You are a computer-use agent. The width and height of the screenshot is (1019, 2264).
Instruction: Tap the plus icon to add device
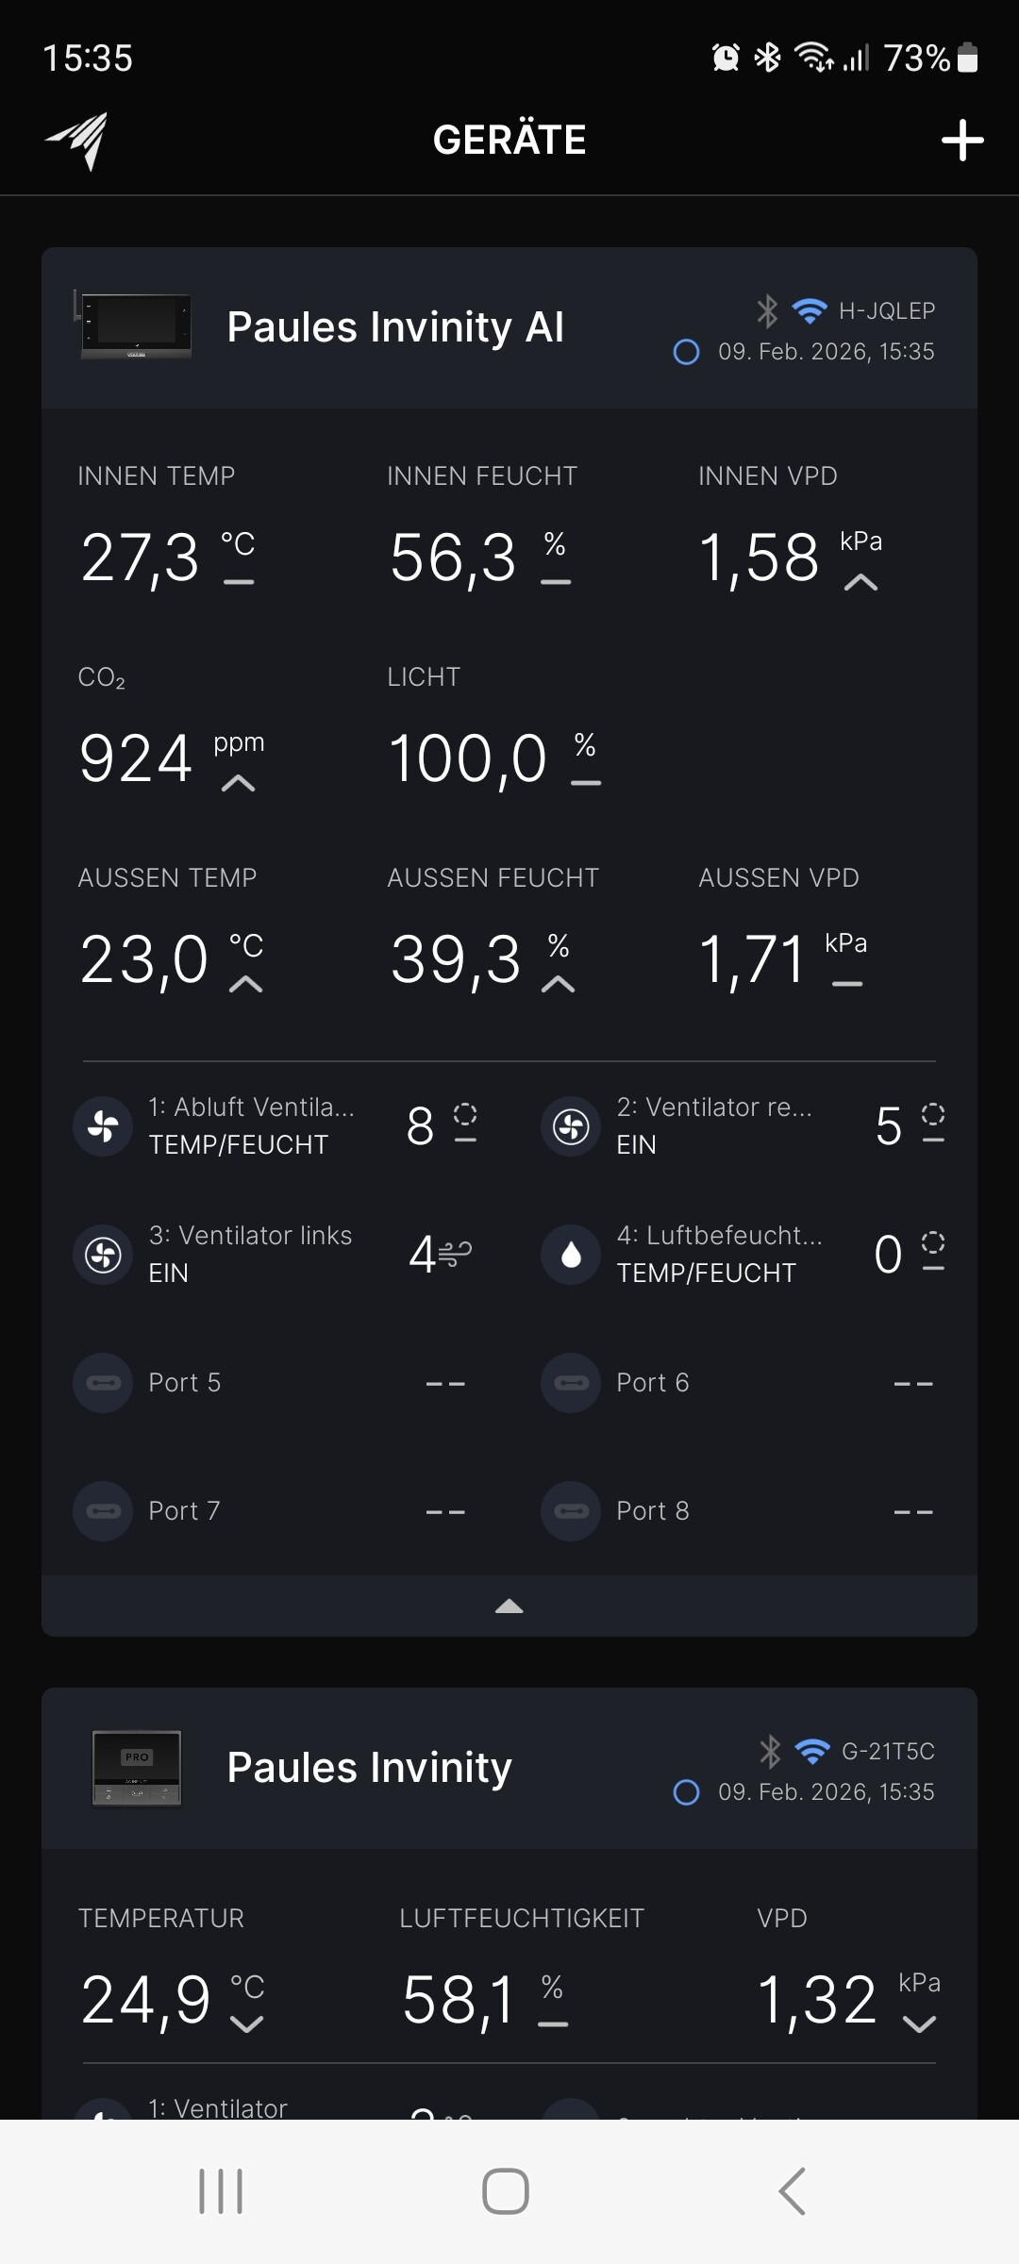pyautogui.click(x=962, y=141)
